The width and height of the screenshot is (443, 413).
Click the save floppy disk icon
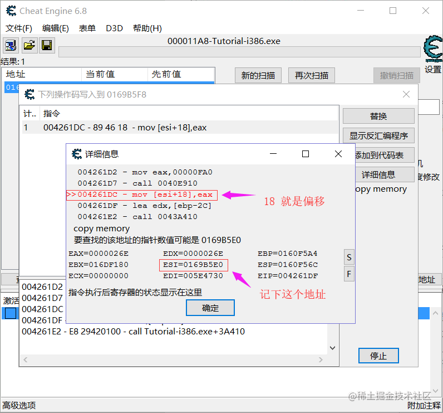[47, 45]
